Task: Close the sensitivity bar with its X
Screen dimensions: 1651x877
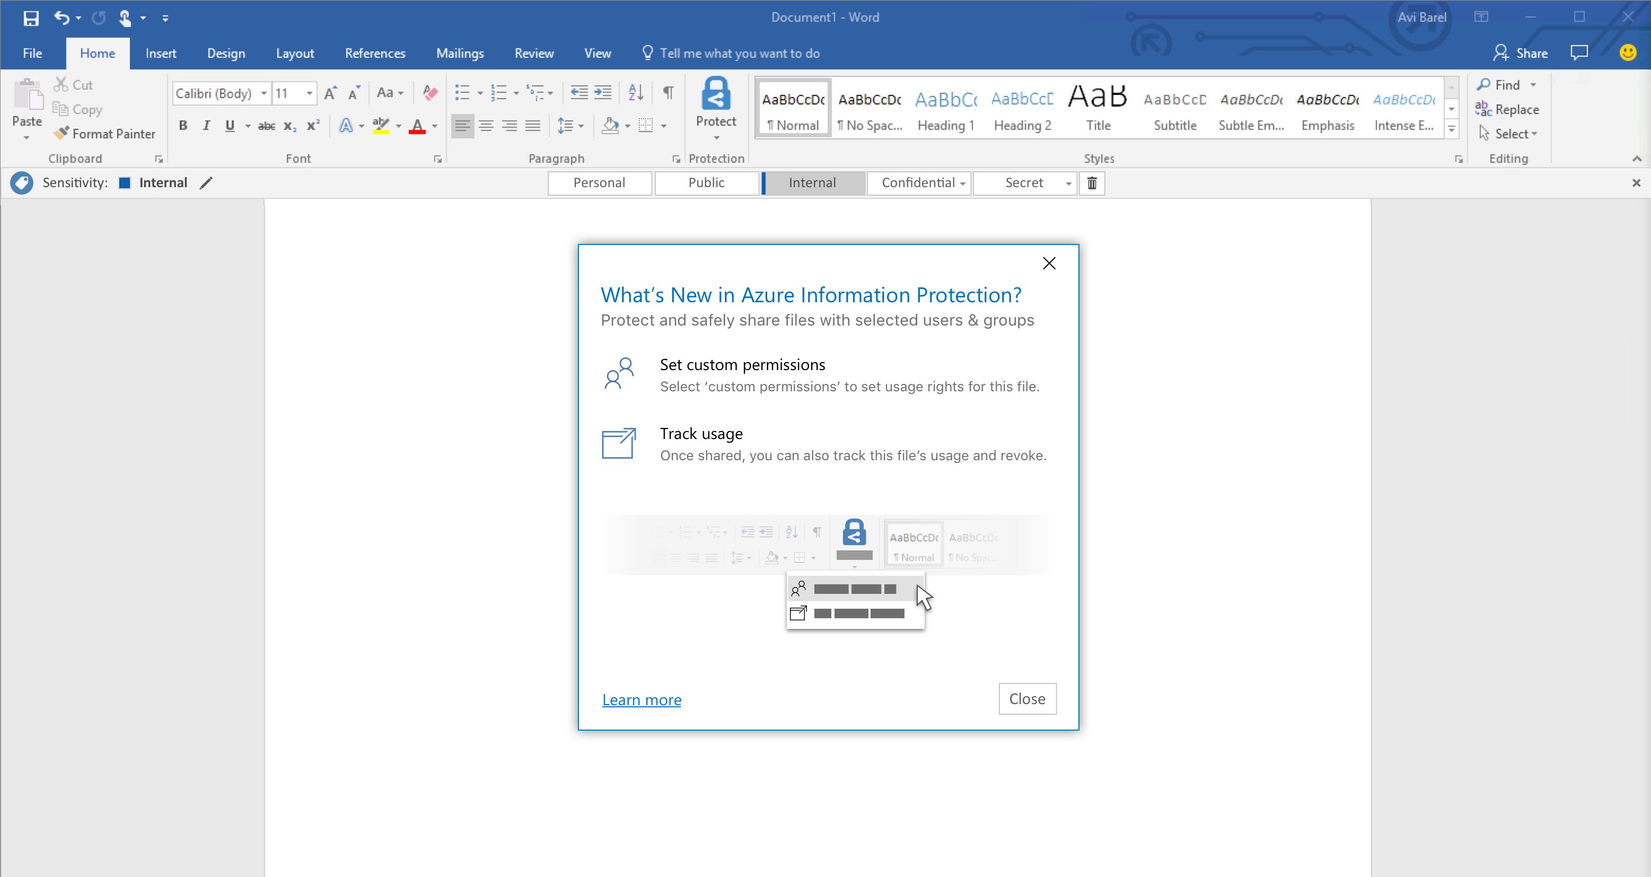Action: [x=1636, y=183]
